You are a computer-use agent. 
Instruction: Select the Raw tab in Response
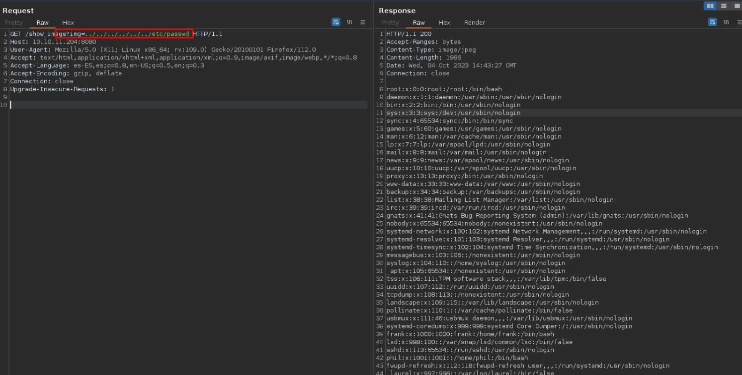click(419, 23)
